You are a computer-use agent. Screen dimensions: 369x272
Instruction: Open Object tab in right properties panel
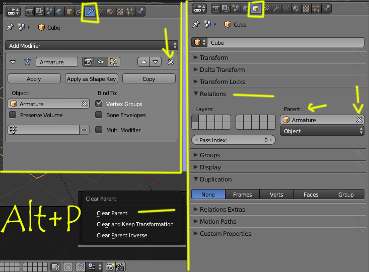pyautogui.click(x=256, y=9)
